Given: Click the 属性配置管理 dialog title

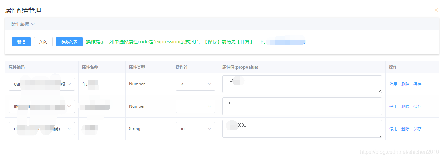Looking at the screenshot, I should point(23,11).
